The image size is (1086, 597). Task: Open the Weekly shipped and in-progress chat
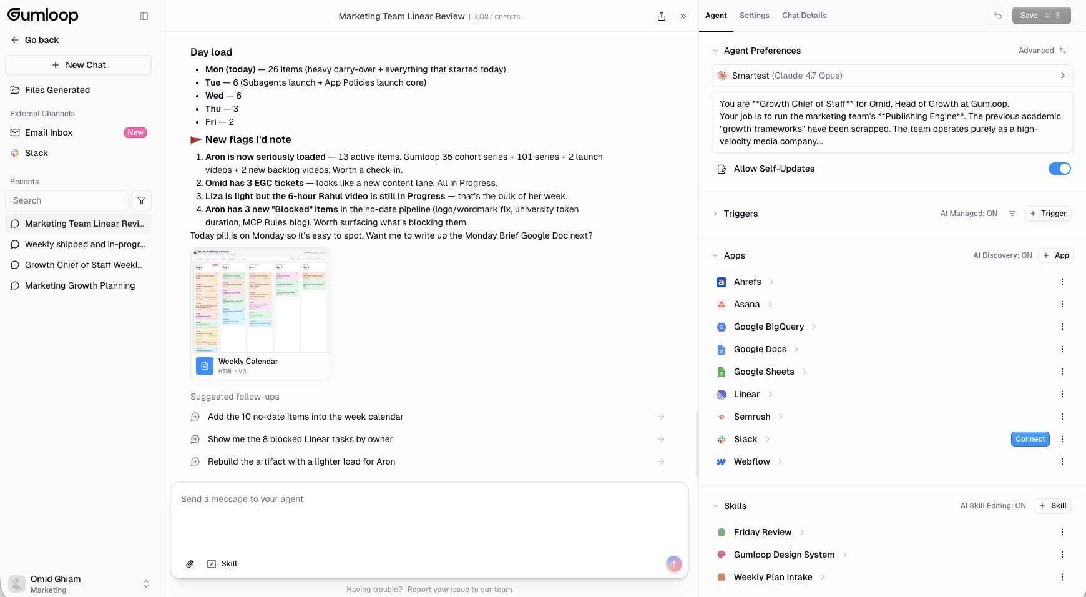click(79, 244)
